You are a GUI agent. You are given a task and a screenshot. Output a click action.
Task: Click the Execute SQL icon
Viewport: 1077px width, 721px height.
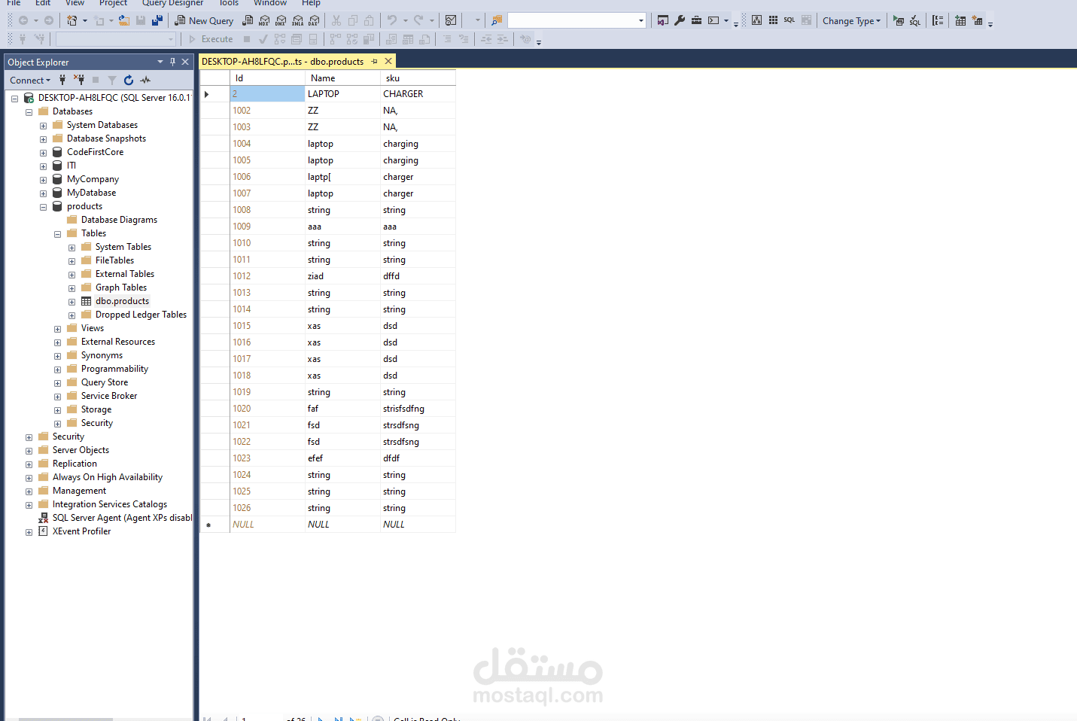click(898, 20)
